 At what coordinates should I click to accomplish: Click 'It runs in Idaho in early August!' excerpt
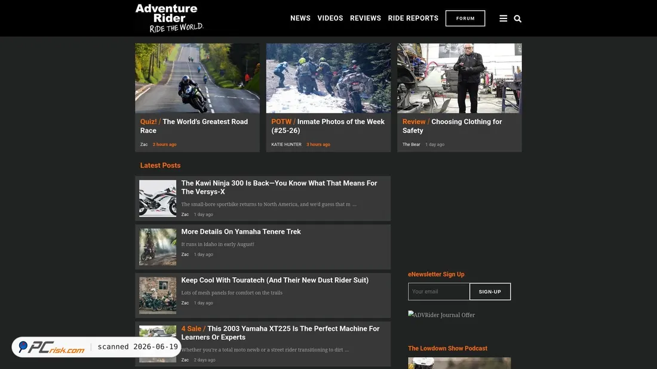[217, 244]
